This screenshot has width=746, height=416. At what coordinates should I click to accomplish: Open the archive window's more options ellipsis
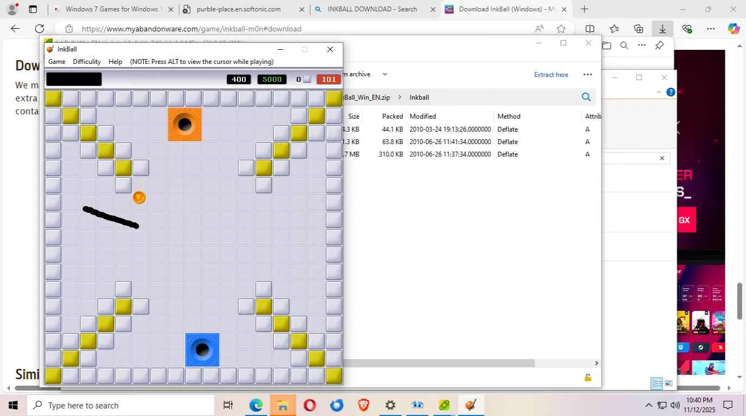click(588, 75)
